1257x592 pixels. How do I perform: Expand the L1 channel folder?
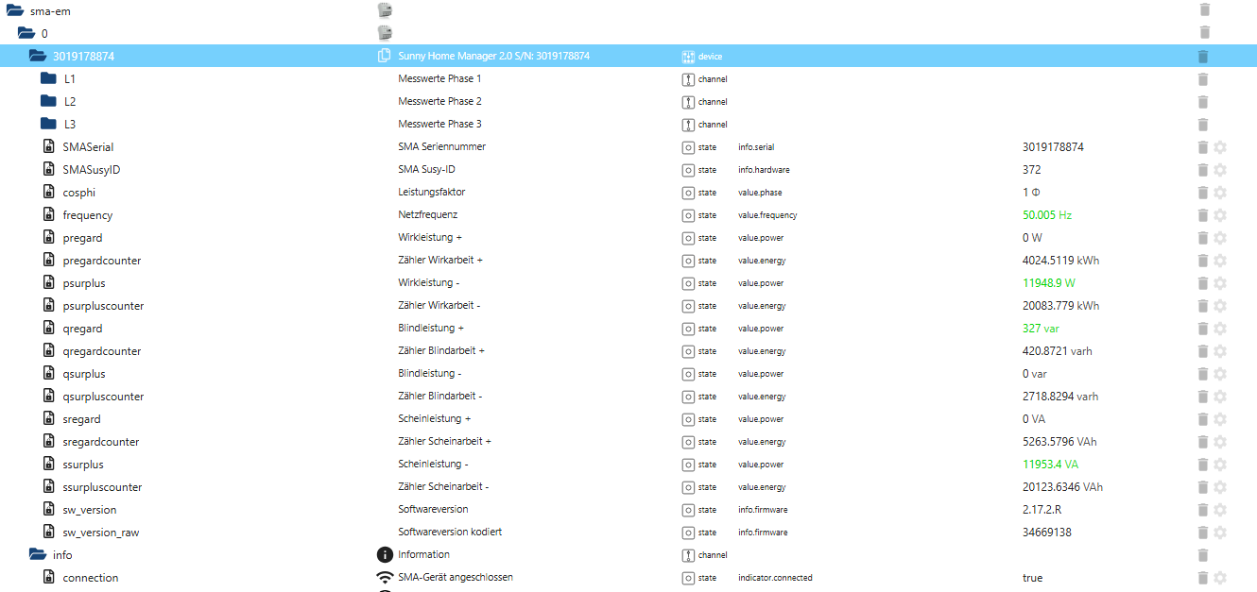point(48,78)
